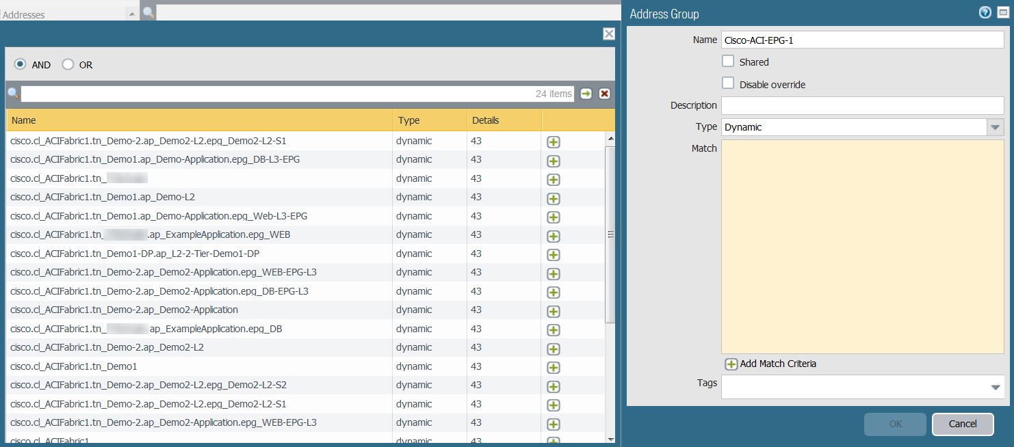Screen dimensions: 1014x447
Task: Sort list by Name column header
Action: point(24,120)
